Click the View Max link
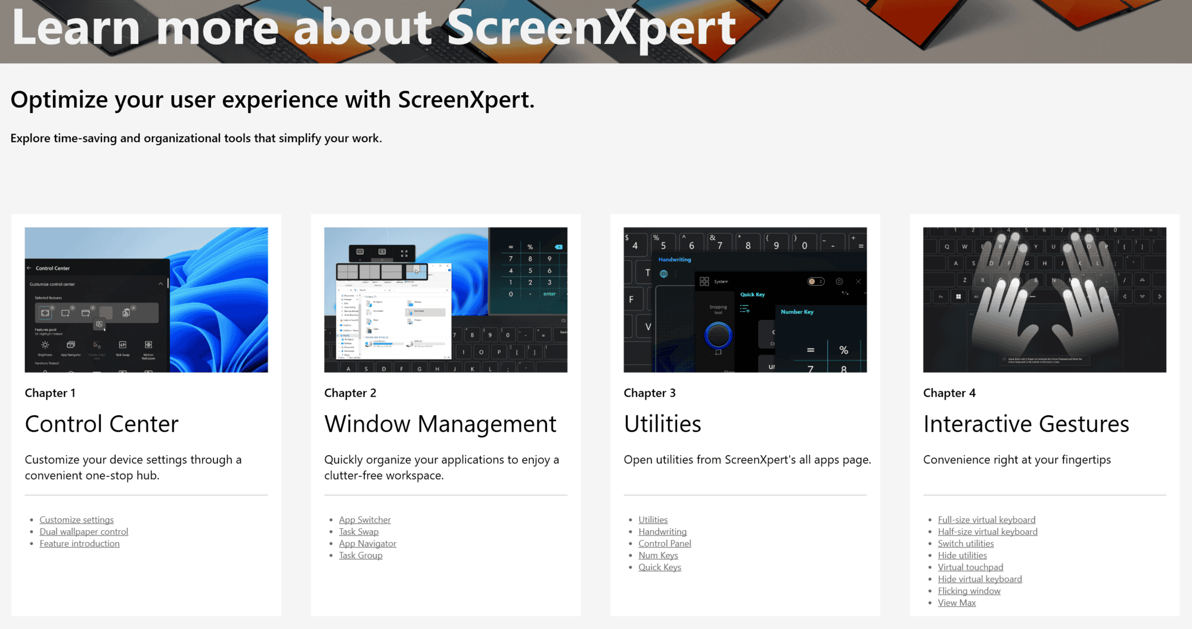Image resolution: width=1192 pixels, height=629 pixels. pos(957,603)
